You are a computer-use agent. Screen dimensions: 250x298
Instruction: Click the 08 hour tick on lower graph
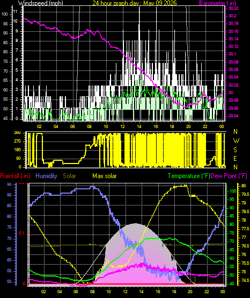(x=92, y=292)
